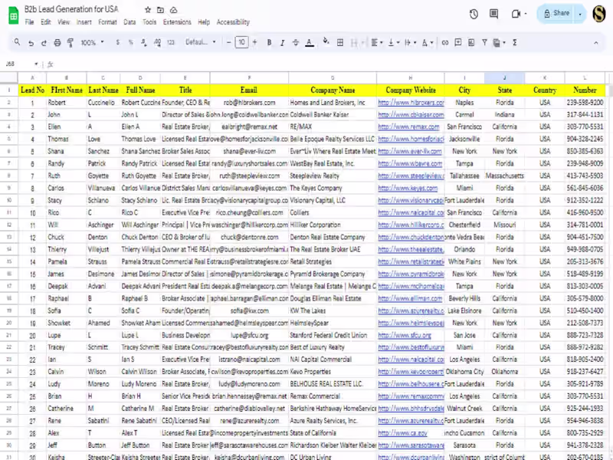Open the hibrokers.com website link
Screen dimensions: 613x460
[411, 103]
